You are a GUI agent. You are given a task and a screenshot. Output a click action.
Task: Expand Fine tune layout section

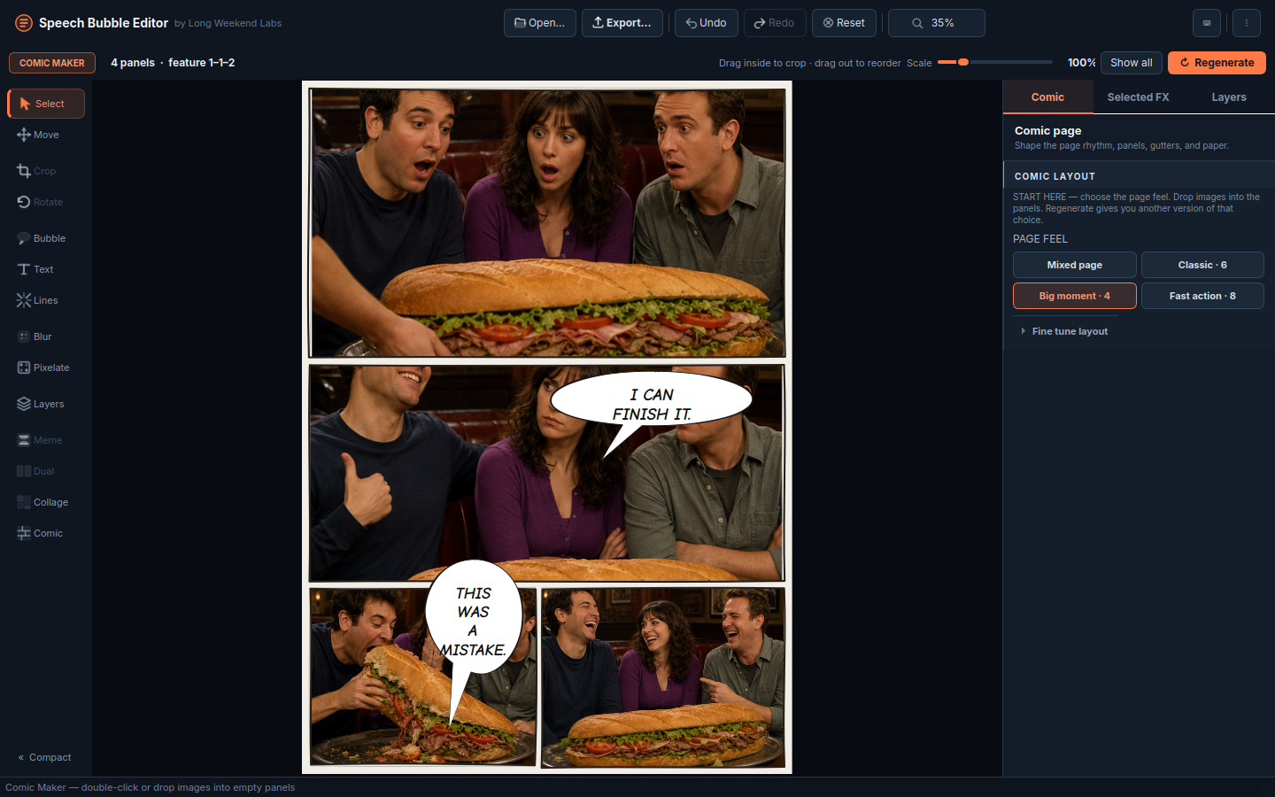(1070, 331)
